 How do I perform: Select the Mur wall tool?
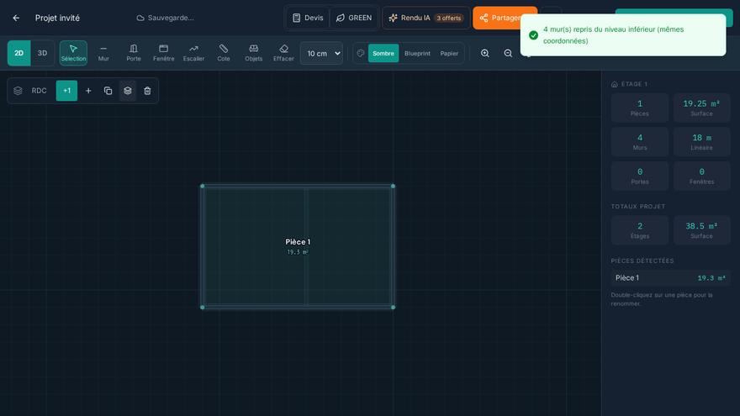point(103,53)
